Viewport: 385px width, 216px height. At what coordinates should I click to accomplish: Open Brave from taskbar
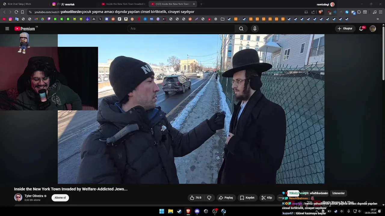(188, 211)
